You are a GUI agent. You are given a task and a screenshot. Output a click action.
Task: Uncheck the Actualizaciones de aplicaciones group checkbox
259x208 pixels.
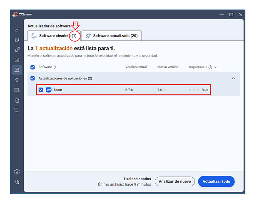point(32,78)
